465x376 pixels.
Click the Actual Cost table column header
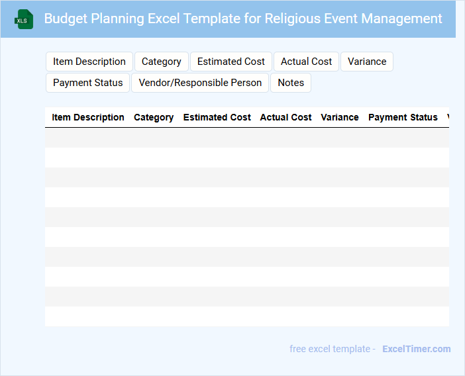(285, 117)
